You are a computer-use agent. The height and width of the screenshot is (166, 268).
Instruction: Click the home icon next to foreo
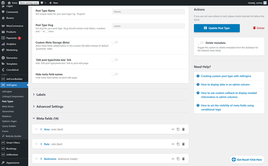point(9,3)
